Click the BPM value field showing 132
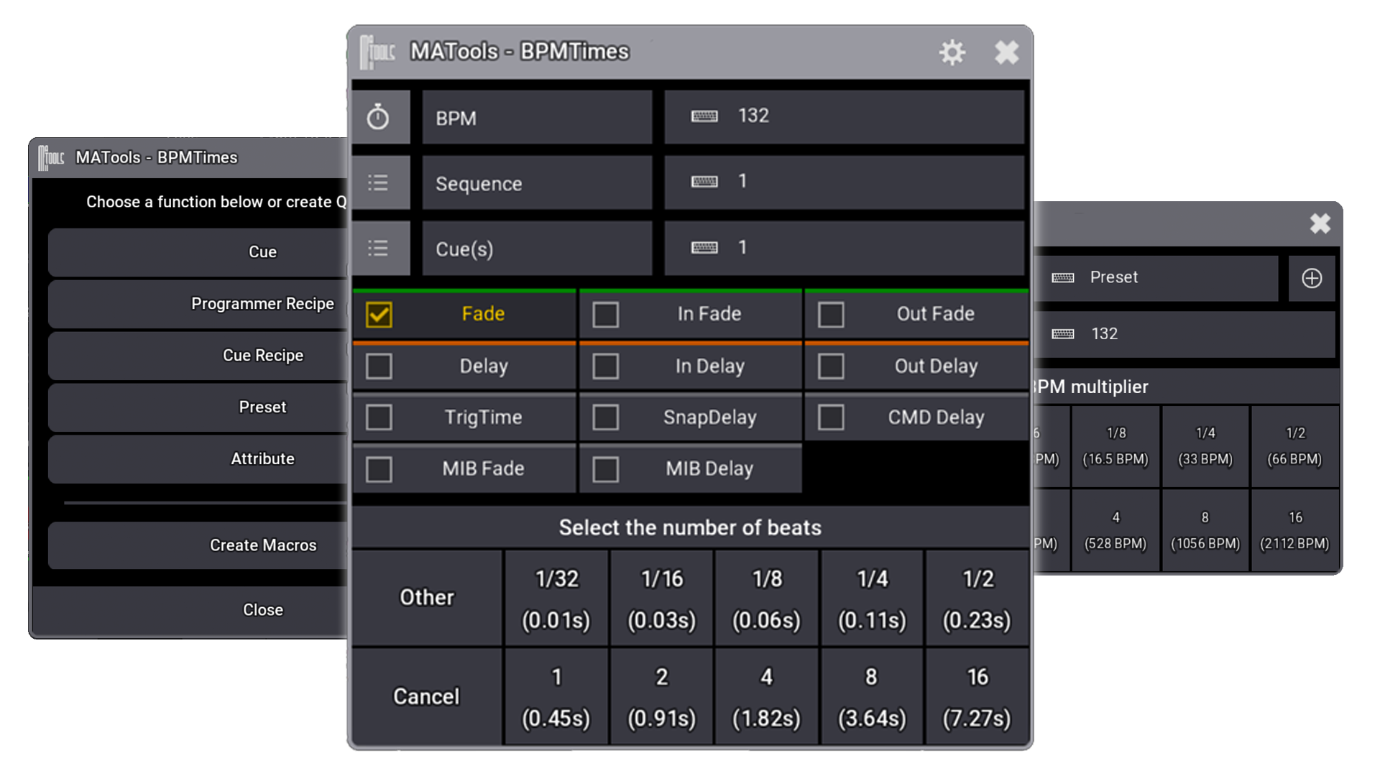 point(845,116)
